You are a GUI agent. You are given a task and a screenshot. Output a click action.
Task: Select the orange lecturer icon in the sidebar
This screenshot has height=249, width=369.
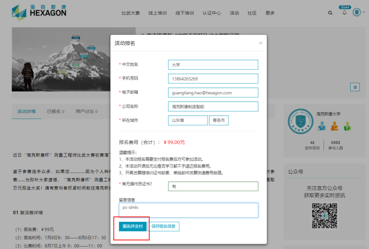[334, 126]
